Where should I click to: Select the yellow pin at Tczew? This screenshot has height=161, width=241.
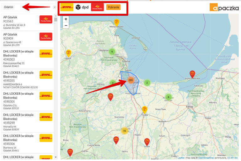[x=144, y=109]
